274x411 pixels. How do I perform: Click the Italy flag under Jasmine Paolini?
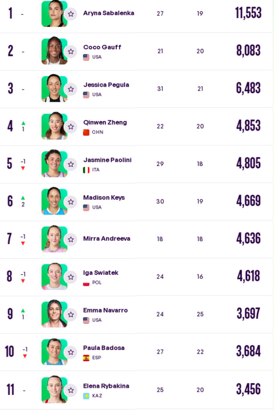86,170
